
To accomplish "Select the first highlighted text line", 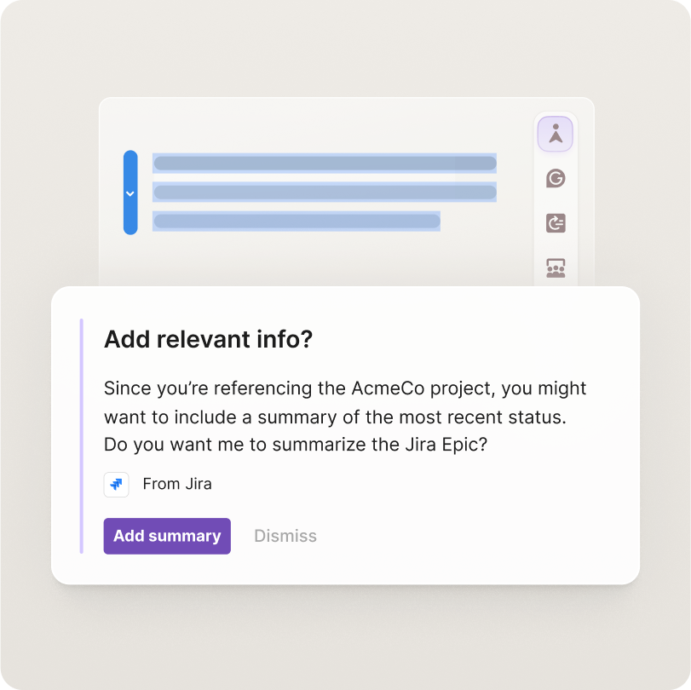I will pos(324,162).
